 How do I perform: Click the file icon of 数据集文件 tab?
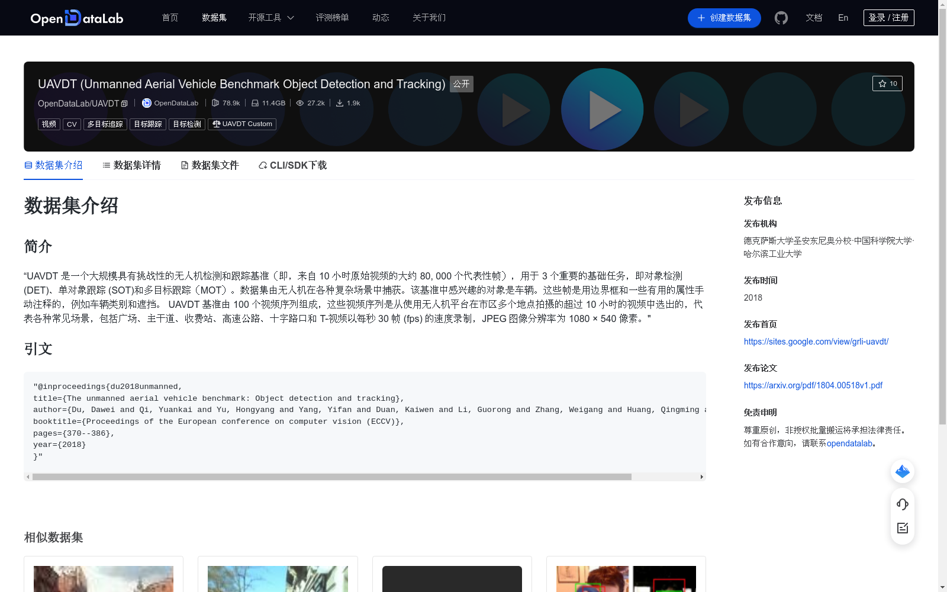[185, 165]
